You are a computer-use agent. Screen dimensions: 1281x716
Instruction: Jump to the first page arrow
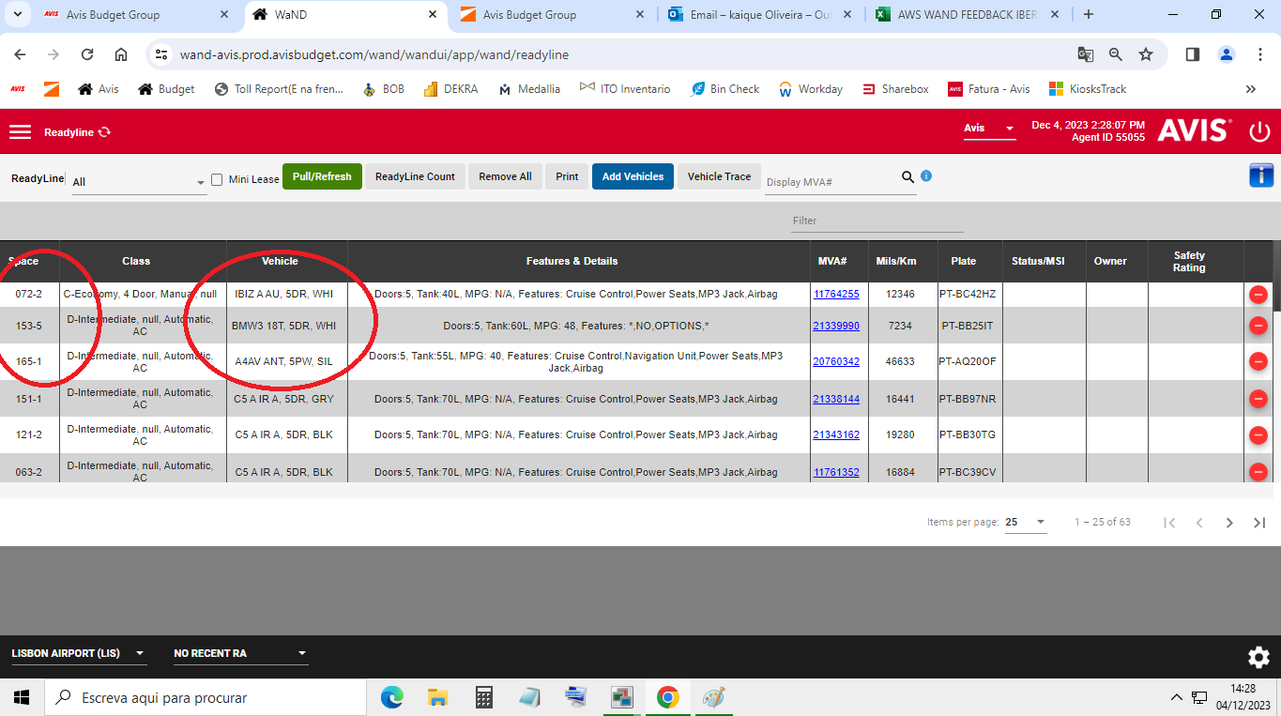tap(1169, 523)
